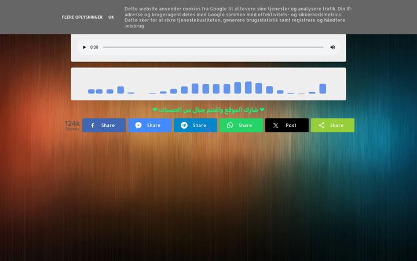The image size is (417, 261).
Task: Share the site on Telegram
Action: pyautogui.click(x=196, y=125)
